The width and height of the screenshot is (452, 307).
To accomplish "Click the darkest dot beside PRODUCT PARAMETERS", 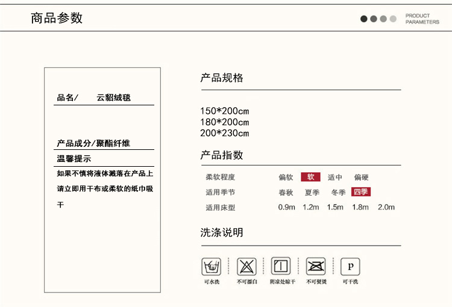I will click(x=364, y=19).
